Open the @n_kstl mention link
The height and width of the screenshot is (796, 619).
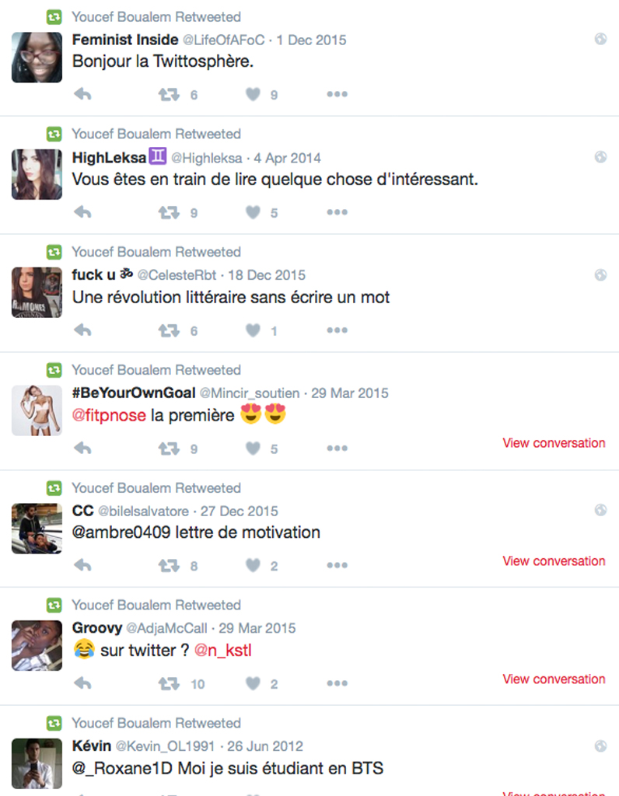pos(223,651)
